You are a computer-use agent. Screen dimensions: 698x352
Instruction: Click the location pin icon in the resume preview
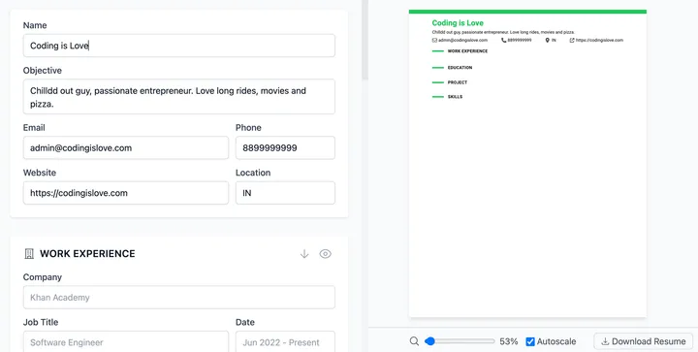coord(548,40)
